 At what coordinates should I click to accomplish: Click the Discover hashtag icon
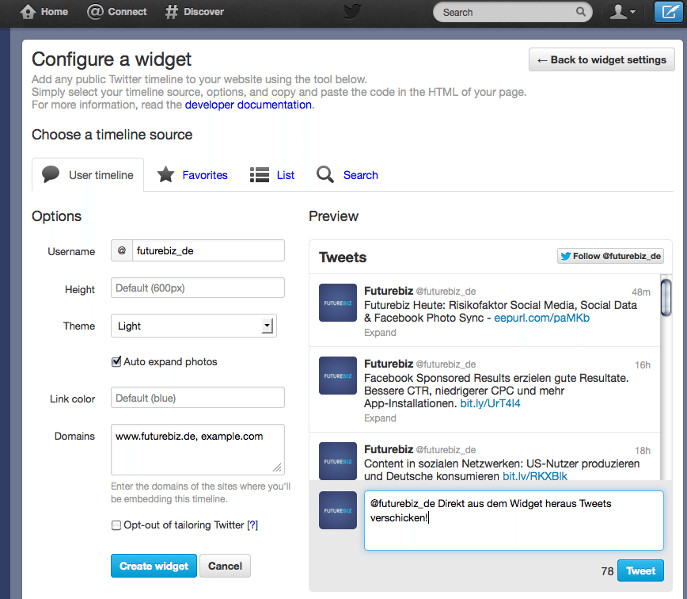tap(171, 12)
